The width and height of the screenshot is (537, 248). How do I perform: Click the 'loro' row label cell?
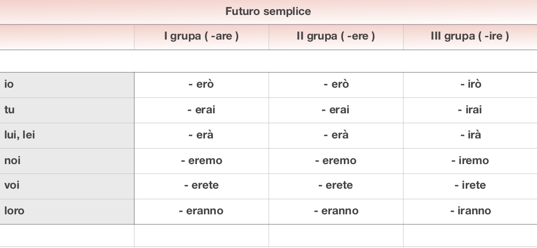tap(14, 211)
